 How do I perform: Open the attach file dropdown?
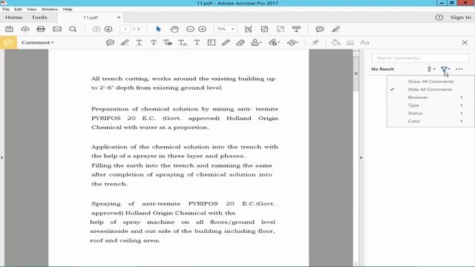point(274,42)
